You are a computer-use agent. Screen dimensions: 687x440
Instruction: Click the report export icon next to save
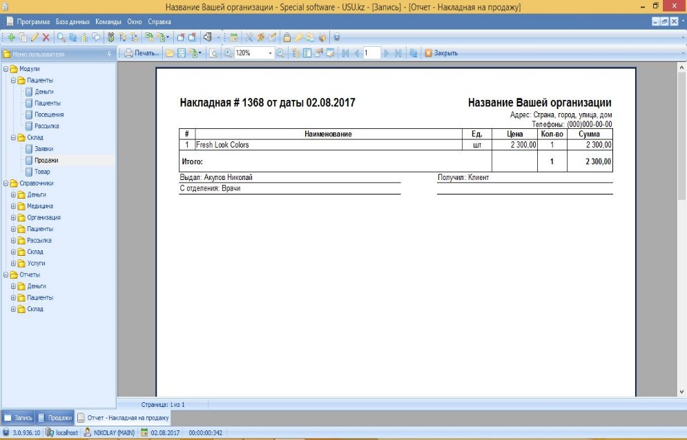coord(195,53)
